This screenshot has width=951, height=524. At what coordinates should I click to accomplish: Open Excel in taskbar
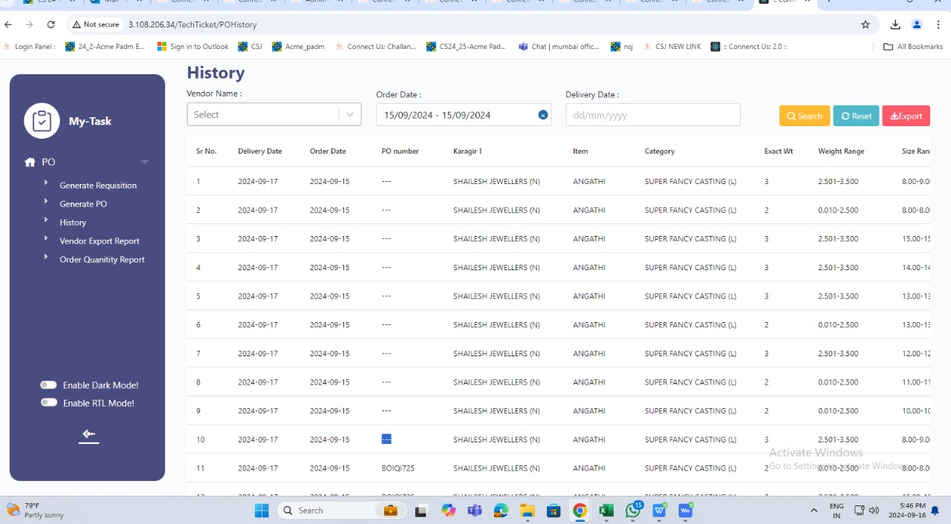click(606, 511)
